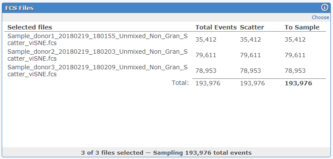Click the Total Events column header
This screenshot has height=159, width=333.
[216, 27]
